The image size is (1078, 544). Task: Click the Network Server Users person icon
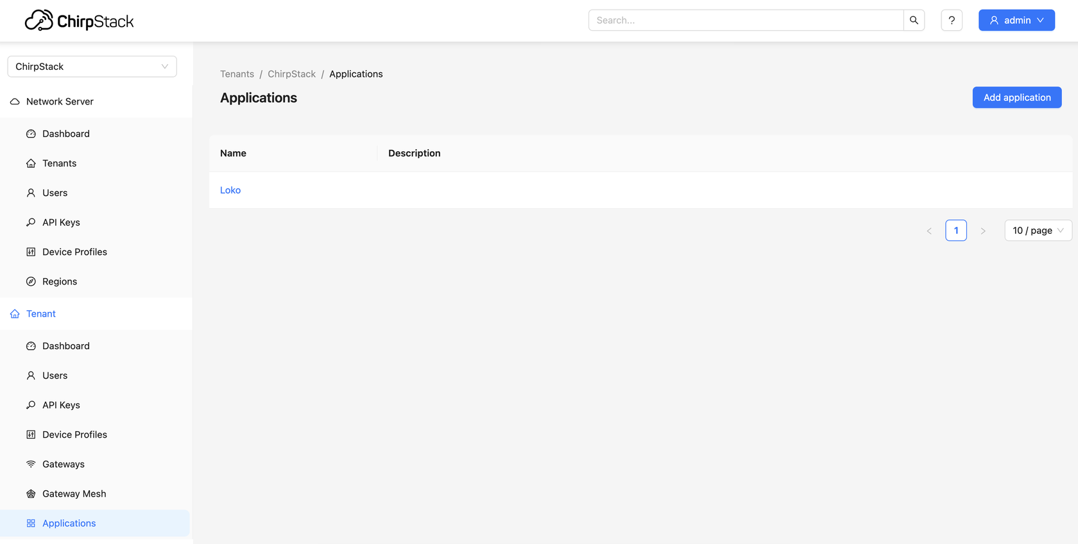31,193
